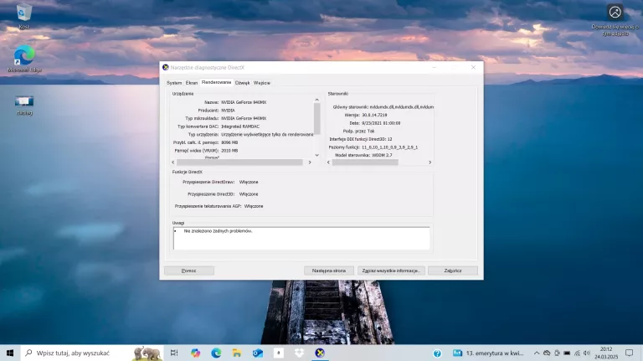This screenshot has height=361, width=643.
Task: Launch File Explorer from the taskbar
Action: (237, 353)
